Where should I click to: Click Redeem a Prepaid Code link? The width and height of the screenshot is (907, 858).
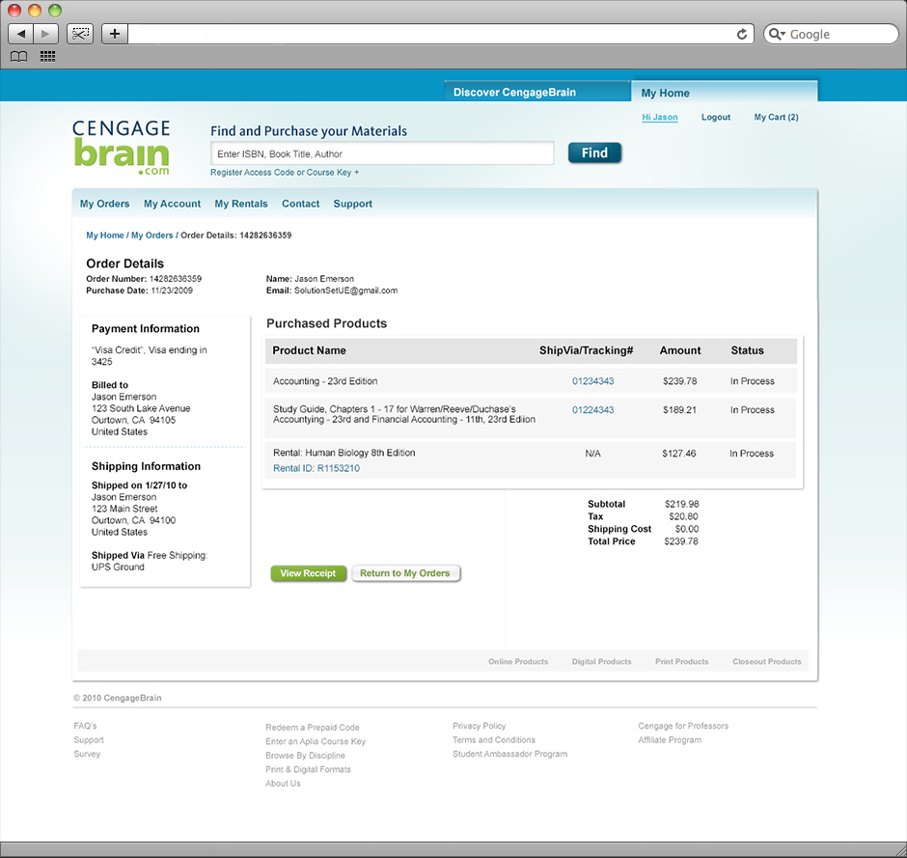(x=313, y=728)
